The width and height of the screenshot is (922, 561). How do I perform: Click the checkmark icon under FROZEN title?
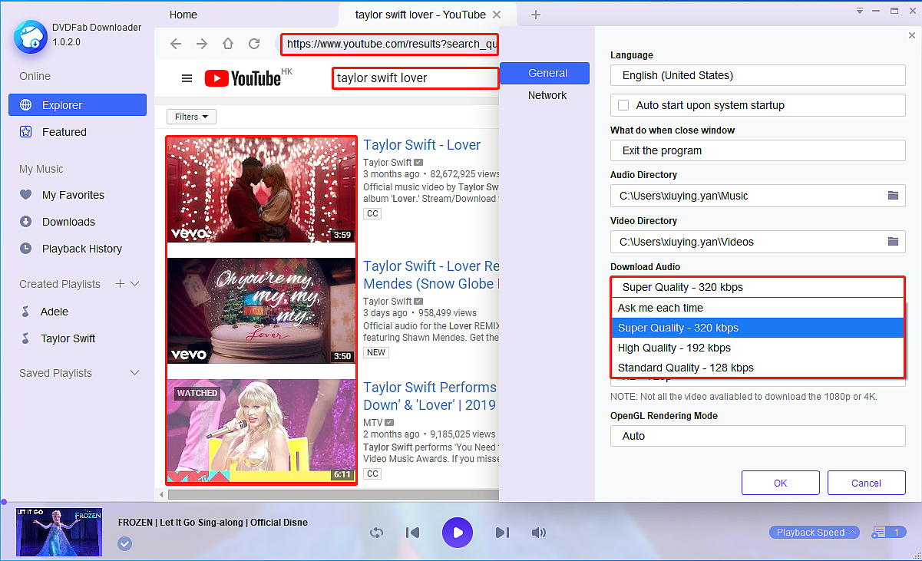(x=124, y=544)
